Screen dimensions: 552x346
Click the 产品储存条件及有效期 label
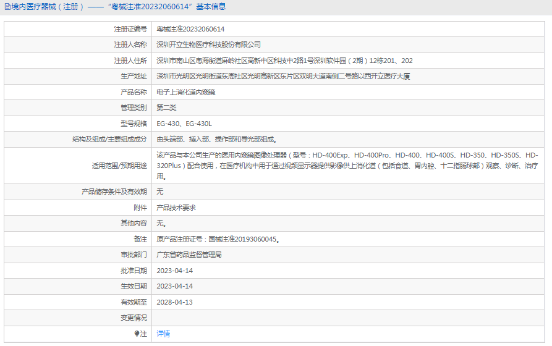pyautogui.click(x=114, y=192)
